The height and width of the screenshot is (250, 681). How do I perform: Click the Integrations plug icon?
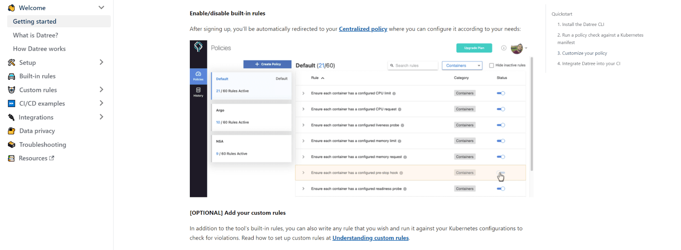(11, 117)
